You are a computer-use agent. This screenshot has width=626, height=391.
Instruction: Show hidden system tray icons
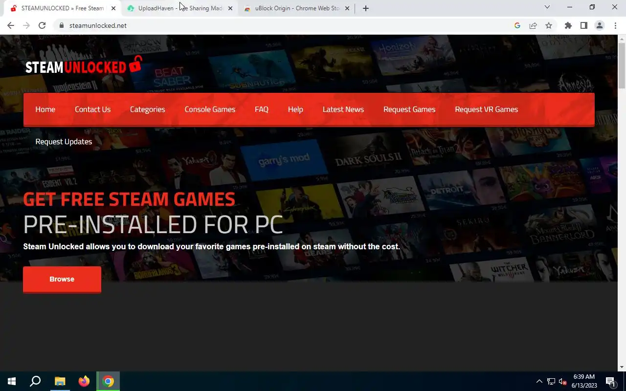(x=539, y=381)
